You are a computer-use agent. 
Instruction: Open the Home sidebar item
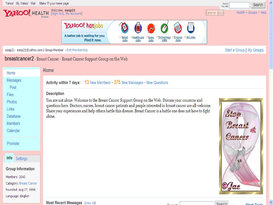click(11, 73)
